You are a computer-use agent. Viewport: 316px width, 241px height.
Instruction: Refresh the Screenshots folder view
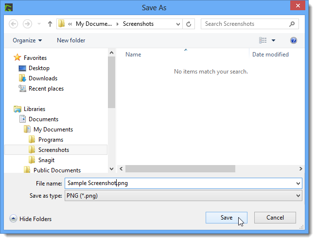pos(189,24)
